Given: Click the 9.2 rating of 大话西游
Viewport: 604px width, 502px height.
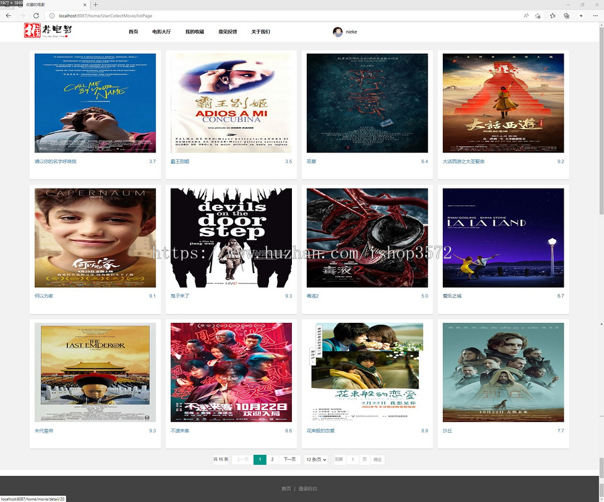Looking at the screenshot, I should pyautogui.click(x=560, y=162).
